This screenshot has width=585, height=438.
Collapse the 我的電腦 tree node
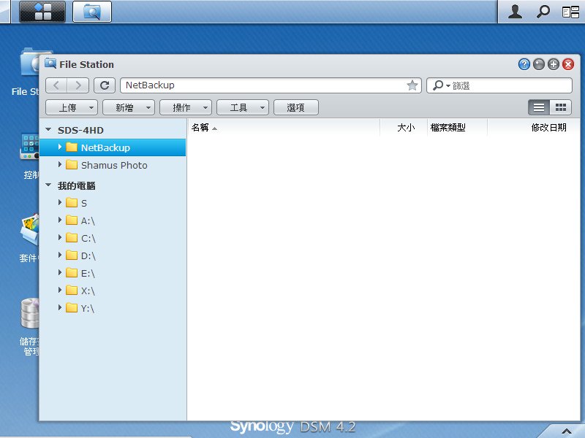tap(48, 185)
